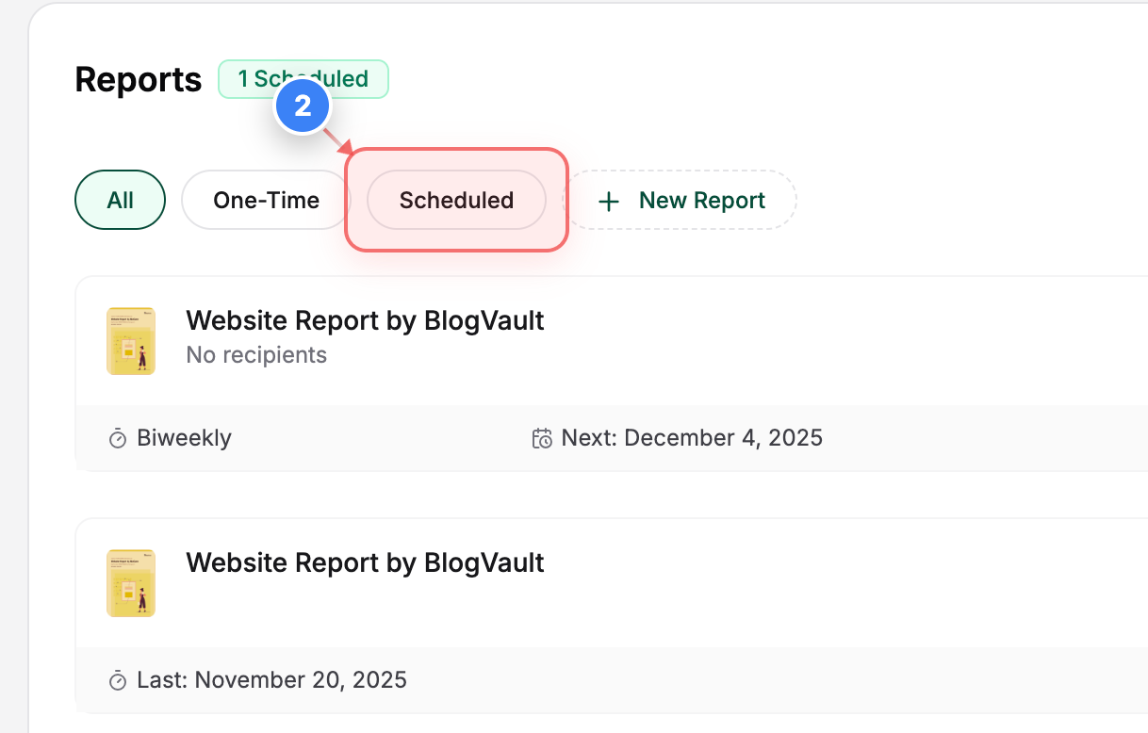Click the clock icon beside Last: November 20
Viewport: 1148px width, 733px height.
tap(117, 679)
